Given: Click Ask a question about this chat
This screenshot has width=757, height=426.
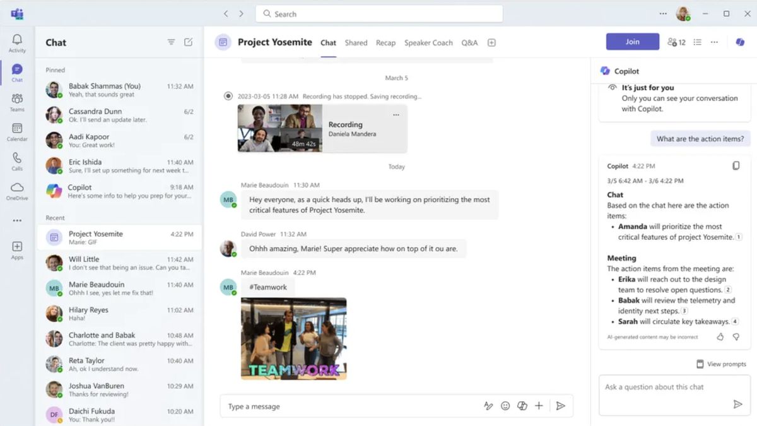Looking at the screenshot, I should point(674,395).
